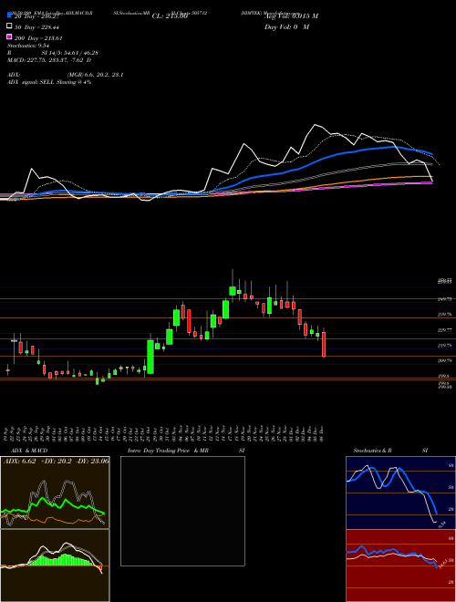456x602 pixels.
Task: Click the 249.75 price axis label
Action: [444, 299]
